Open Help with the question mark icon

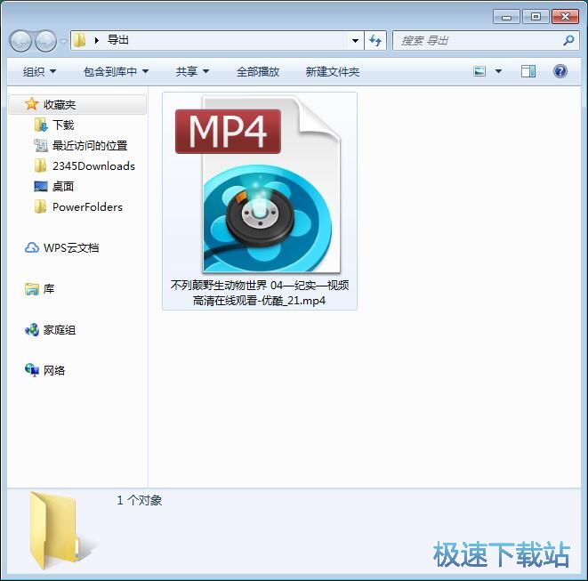pos(560,71)
